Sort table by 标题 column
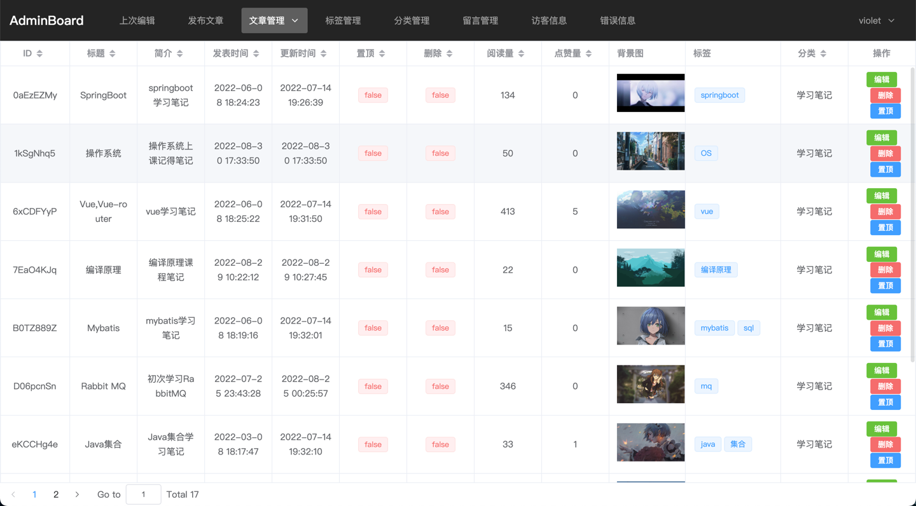The width and height of the screenshot is (916, 506). tap(113, 53)
